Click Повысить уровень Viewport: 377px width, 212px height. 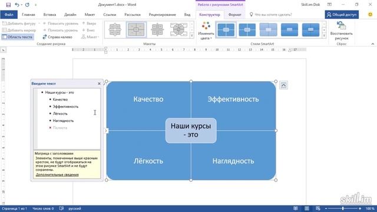click(x=61, y=24)
